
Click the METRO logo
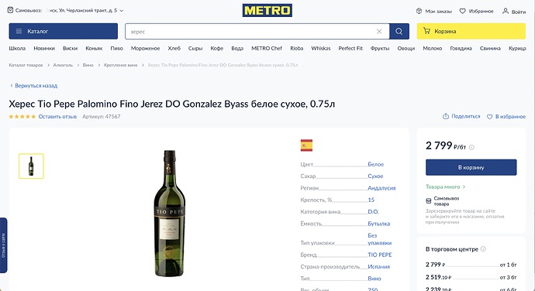pos(267,10)
